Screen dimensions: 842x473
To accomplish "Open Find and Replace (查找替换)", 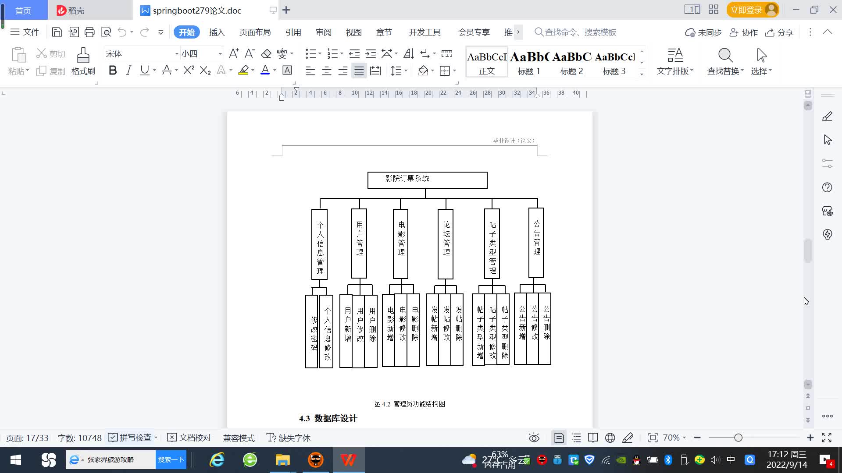I will coord(725,61).
